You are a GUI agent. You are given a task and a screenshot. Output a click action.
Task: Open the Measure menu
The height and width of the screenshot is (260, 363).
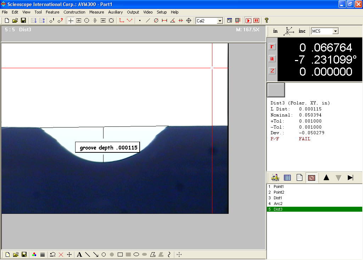tap(96, 12)
